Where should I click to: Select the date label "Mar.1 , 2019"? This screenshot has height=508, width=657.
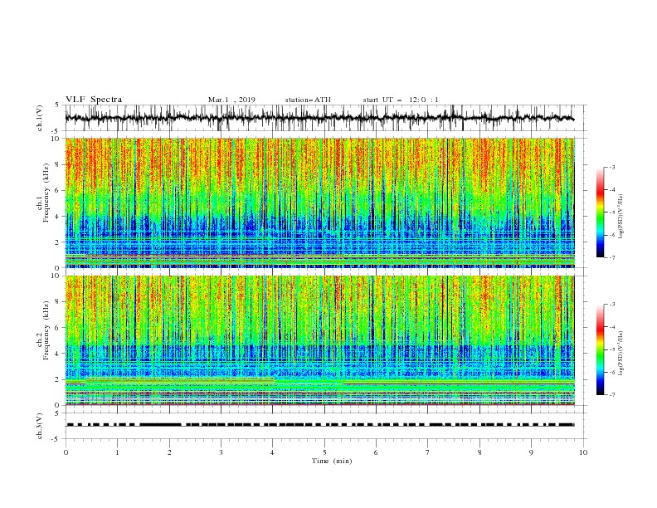point(231,100)
